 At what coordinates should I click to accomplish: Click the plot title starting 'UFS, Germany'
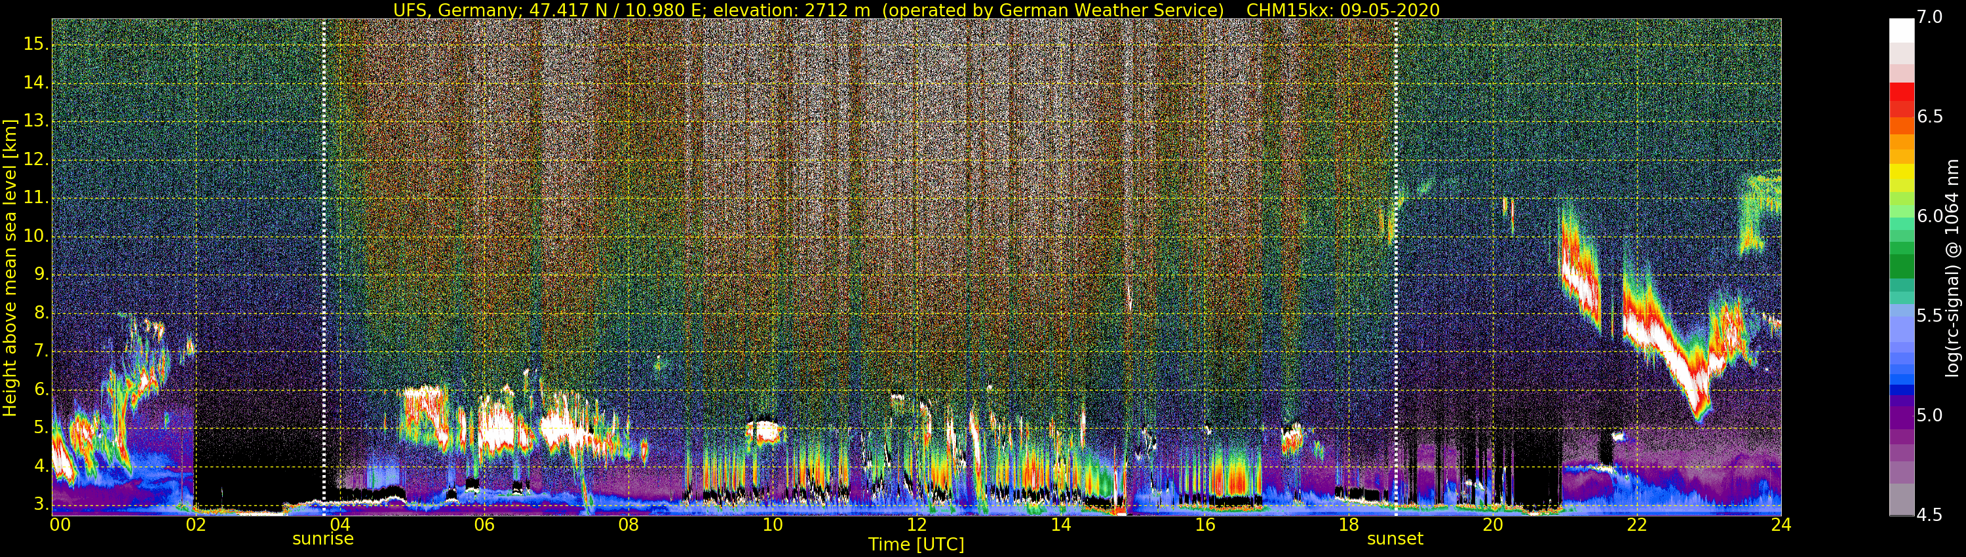click(916, 10)
